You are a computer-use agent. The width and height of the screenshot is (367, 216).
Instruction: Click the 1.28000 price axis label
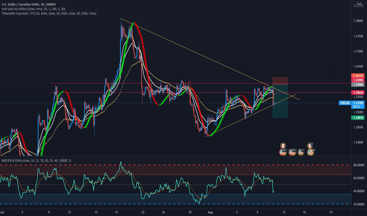(x=358, y=21)
